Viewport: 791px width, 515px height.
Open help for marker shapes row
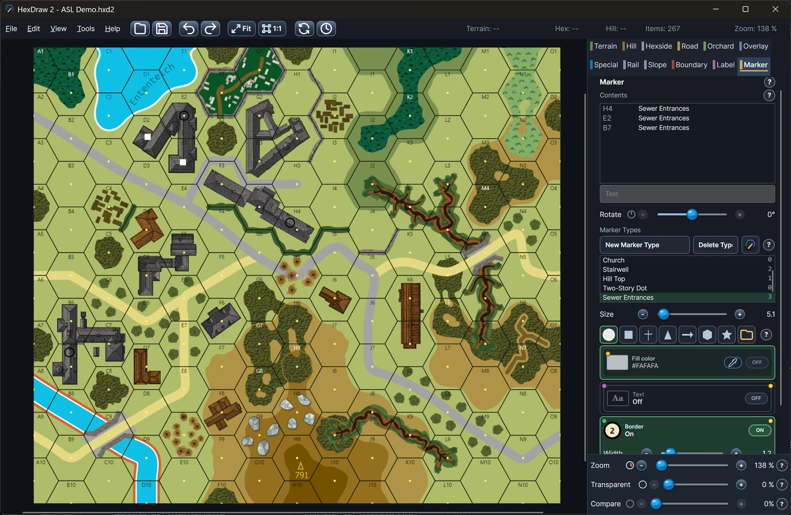coord(766,335)
